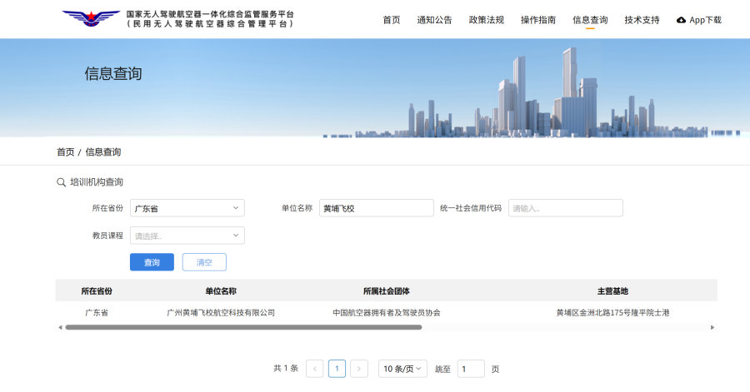750x392 pixels.
Task: Open the 所在省份 dropdown showing 广东省
Action: pos(187,208)
